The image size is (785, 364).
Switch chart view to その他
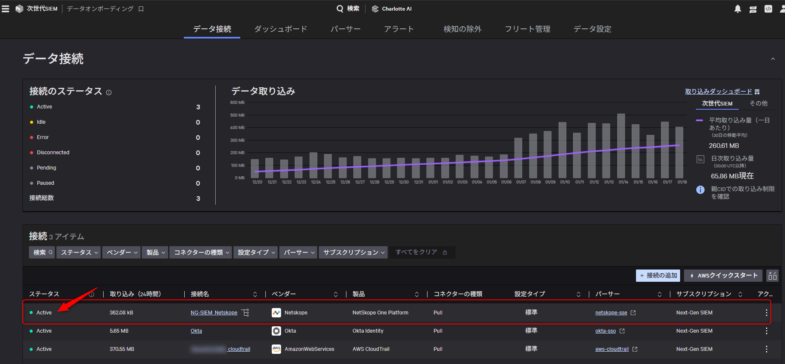click(x=758, y=103)
